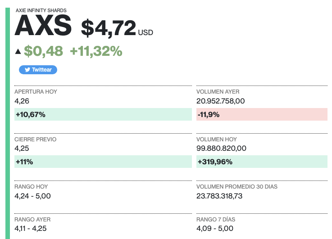Click the 4,25 previous close value

[22, 149]
